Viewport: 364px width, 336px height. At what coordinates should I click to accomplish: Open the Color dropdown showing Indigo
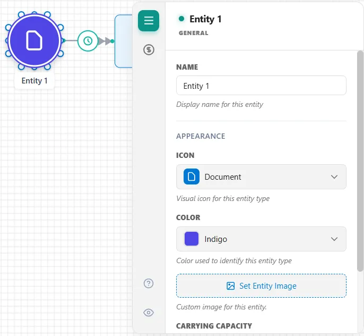(261, 239)
